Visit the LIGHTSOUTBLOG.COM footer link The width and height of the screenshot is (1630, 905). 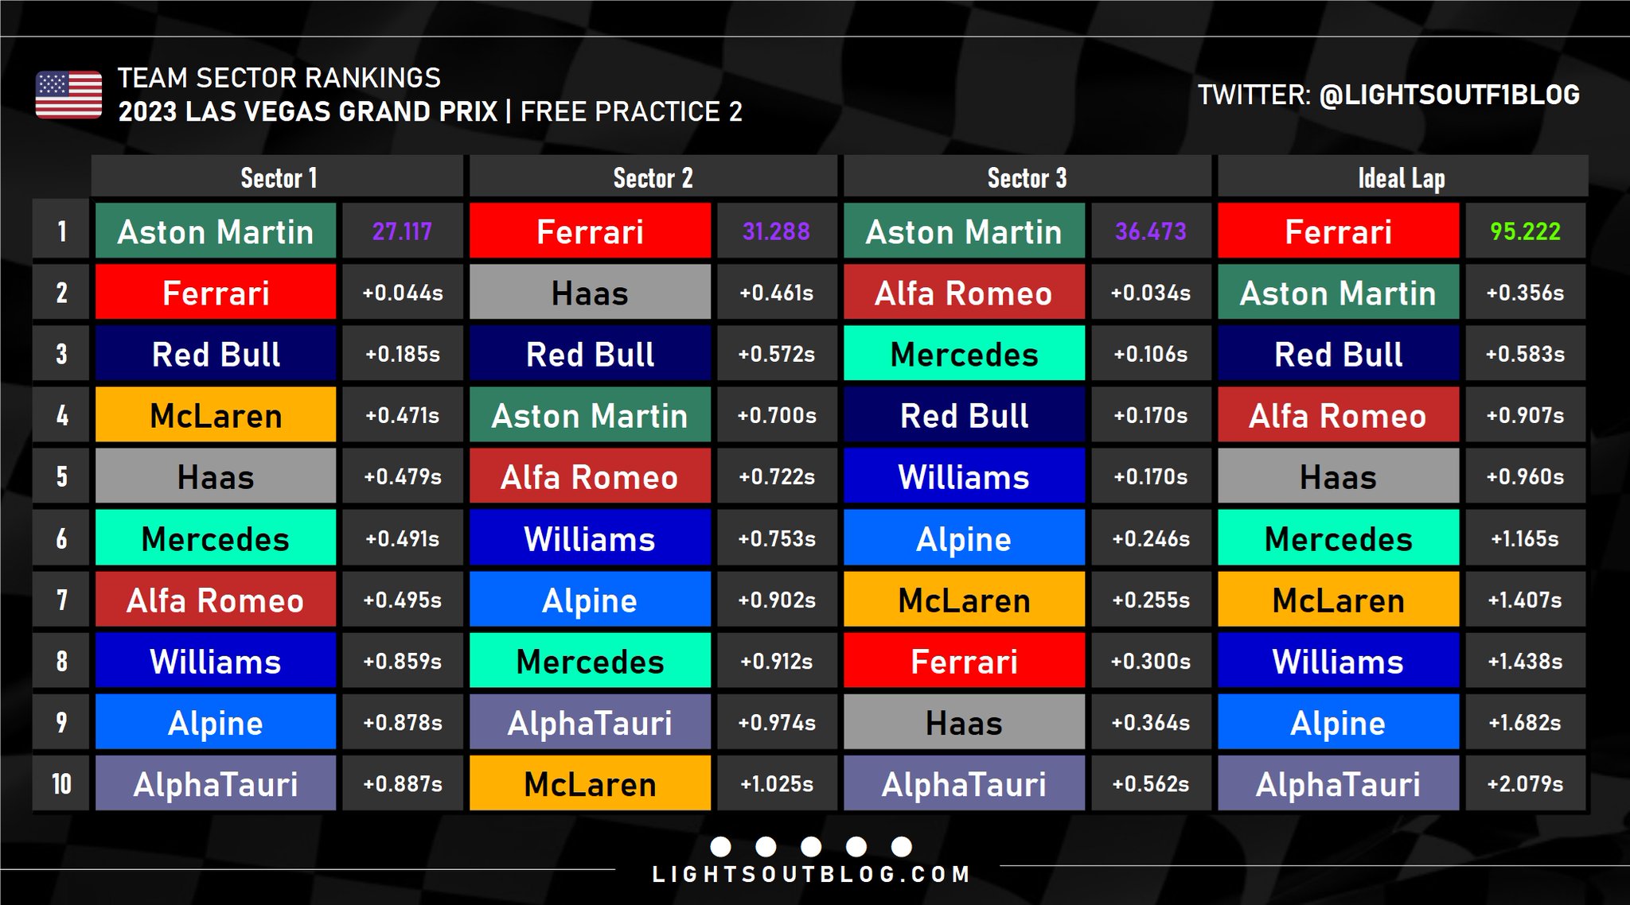pos(811,875)
